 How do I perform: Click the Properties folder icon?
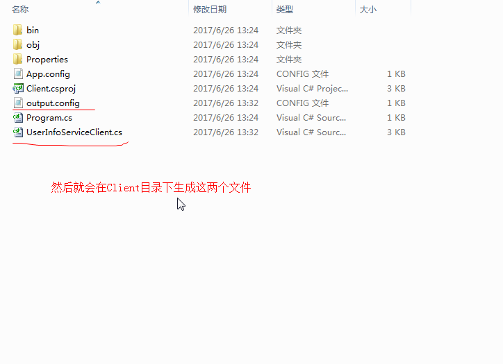(x=17, y=59)
